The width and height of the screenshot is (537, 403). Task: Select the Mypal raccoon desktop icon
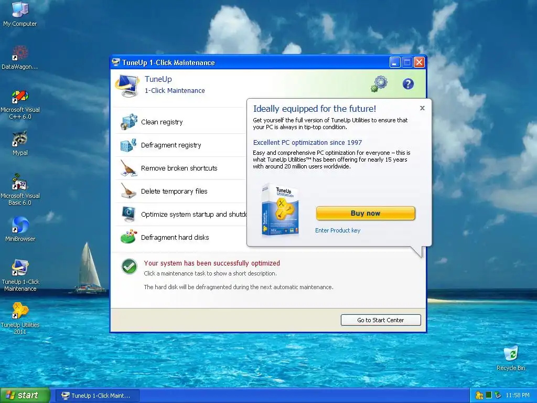pyautogui.click(x=20, y=143)
